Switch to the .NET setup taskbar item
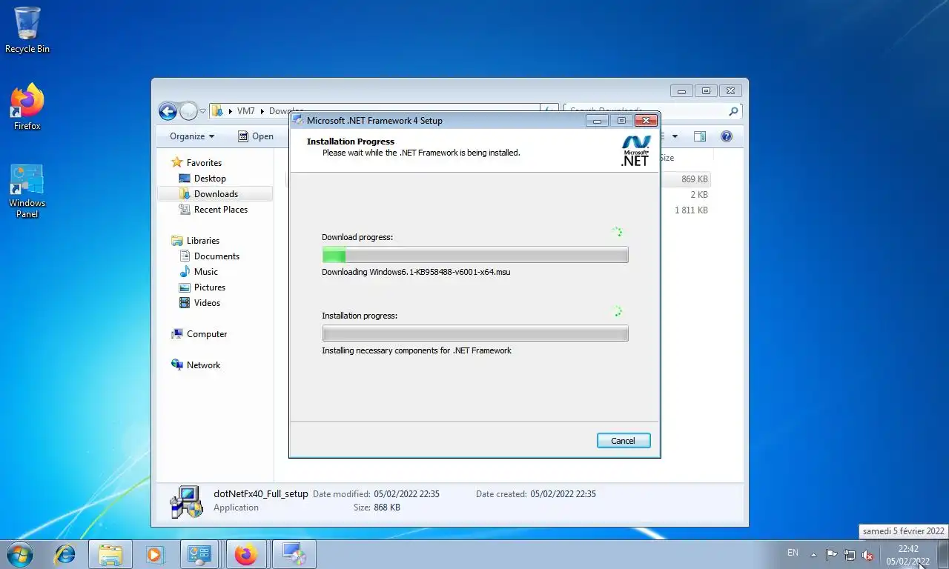Viewport: 949px width, 569px height. tap(293, 554)
